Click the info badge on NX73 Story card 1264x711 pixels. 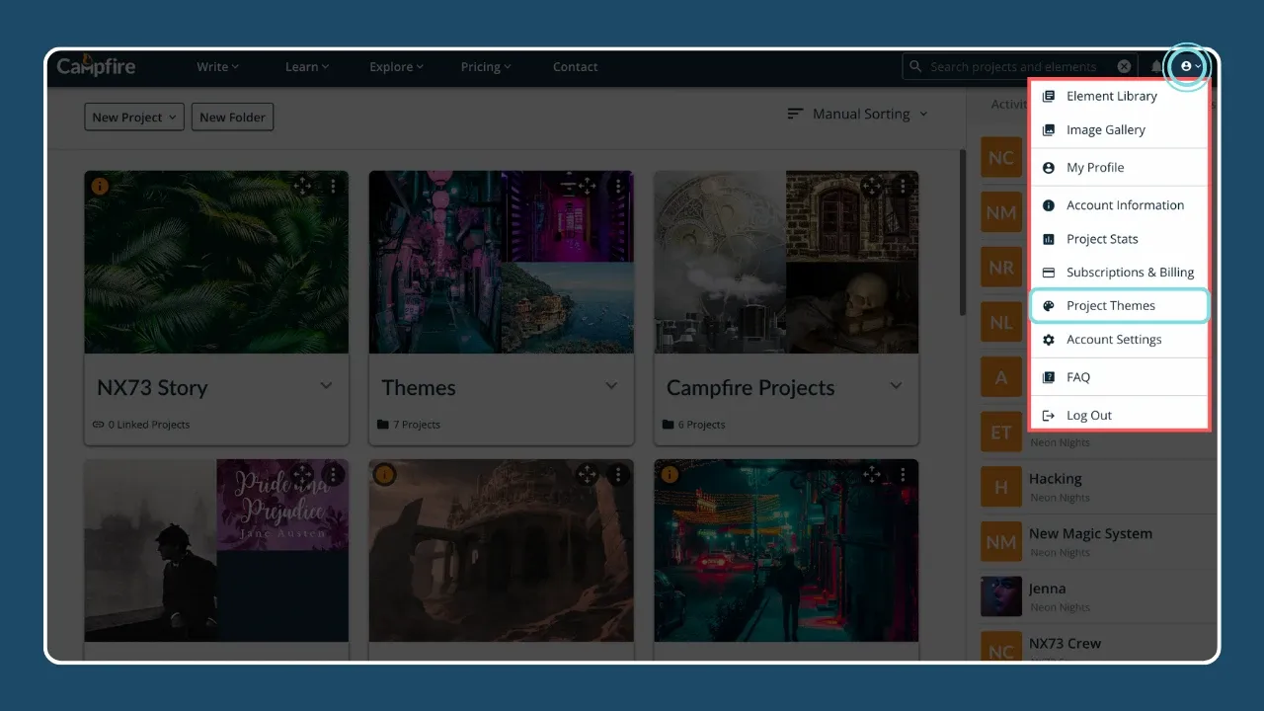pyautogui.click(x=99, y=186)
